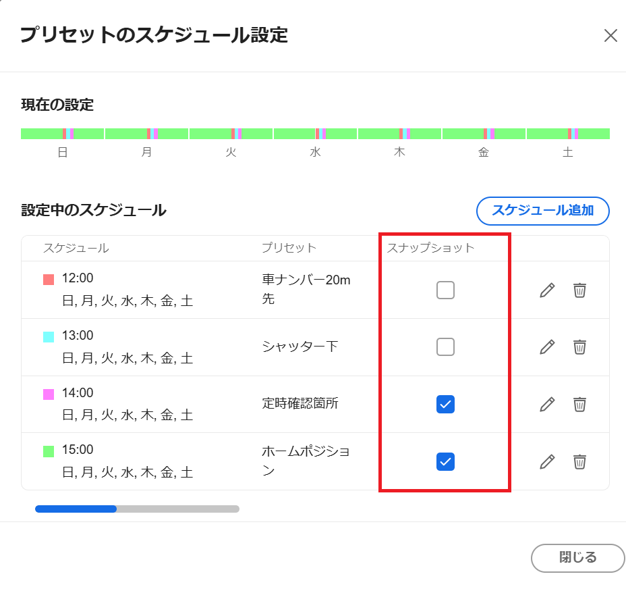The image size is (626, 589).
Task: Click the 14:00 time text
Action: coord(78,392)
